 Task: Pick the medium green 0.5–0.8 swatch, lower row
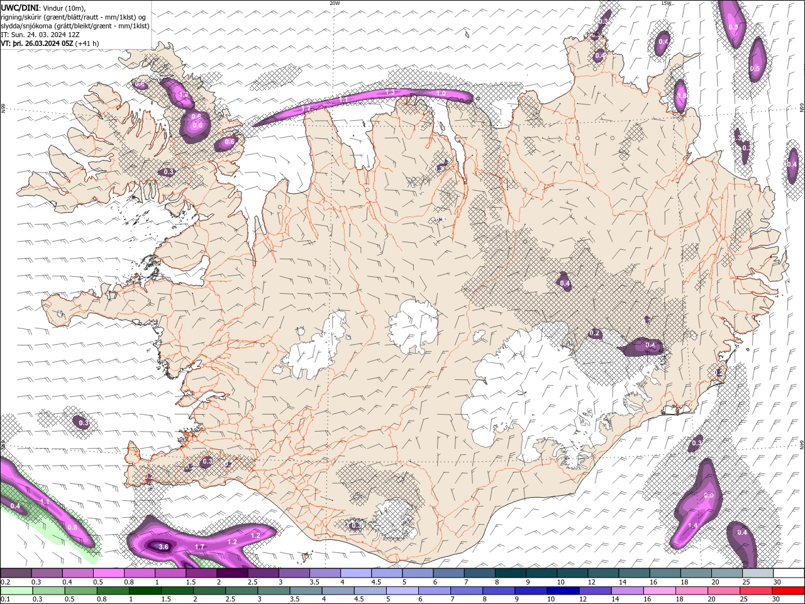tap(80, 591)
